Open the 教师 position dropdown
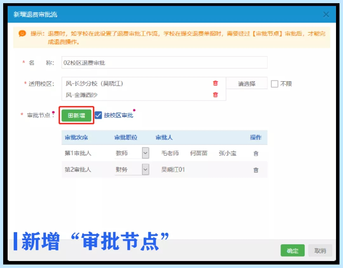The height and width of the screenshot is (268, 343). (145, 153)
